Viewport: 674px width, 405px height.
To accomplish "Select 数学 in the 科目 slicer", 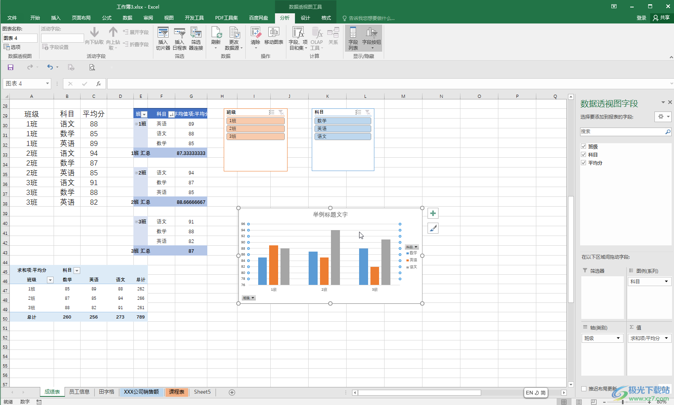I will (343, 121).
